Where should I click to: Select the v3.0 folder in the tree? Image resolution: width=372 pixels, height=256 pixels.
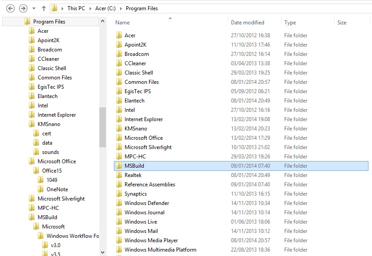click(55, 245)
